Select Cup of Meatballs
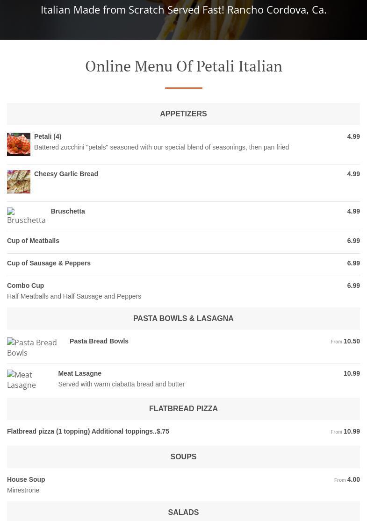 pos(33,241)
